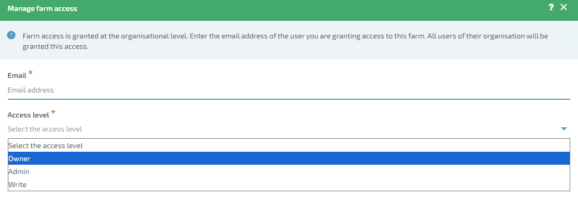The height and width of the screenshot is (199, 578).
Task: Click the blue underline of Email field
Action: (288, 99)
